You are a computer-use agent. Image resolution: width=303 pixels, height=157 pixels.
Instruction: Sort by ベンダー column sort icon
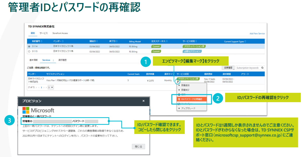click(x=63, y=41)
